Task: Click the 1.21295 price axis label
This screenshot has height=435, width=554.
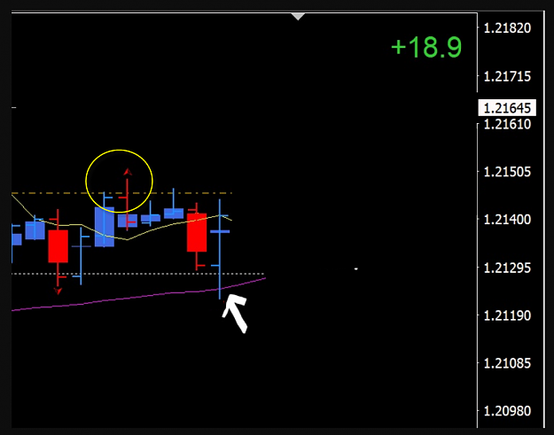Action: 507,268
